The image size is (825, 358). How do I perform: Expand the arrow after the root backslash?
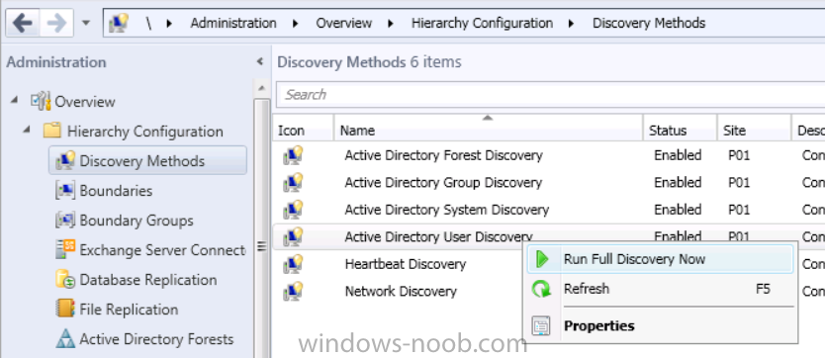click(169, 23)
